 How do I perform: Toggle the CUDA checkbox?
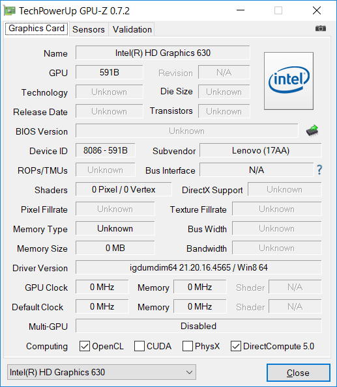tap(139, 346)
